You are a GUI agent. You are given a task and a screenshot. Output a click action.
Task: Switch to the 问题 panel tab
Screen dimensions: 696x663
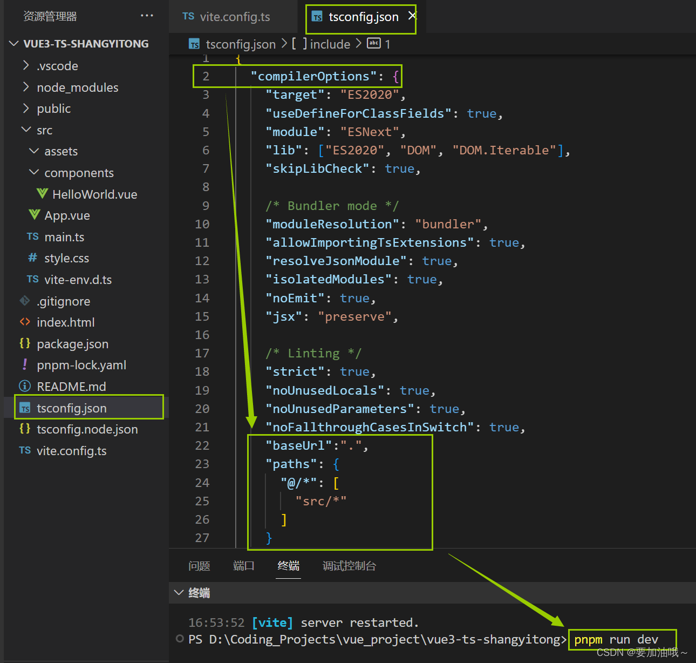point(199,565)
